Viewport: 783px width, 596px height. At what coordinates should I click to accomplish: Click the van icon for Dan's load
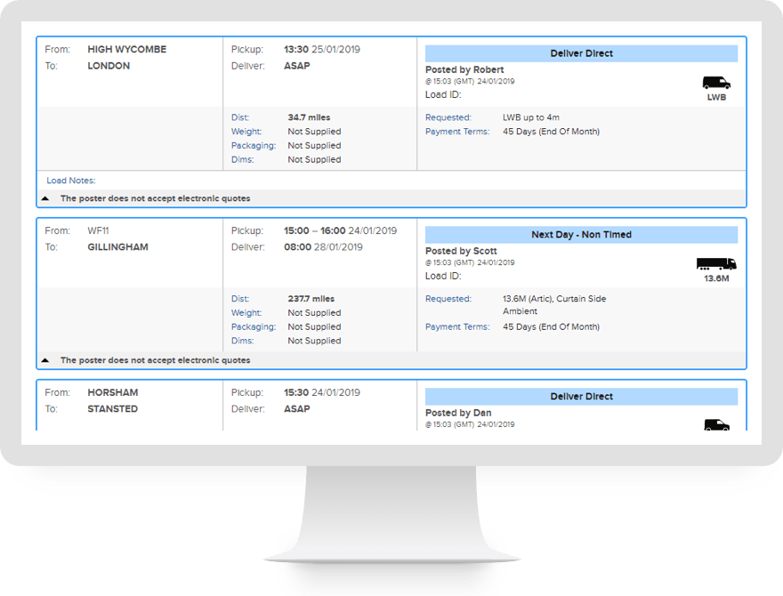click(x=716, y=425)
